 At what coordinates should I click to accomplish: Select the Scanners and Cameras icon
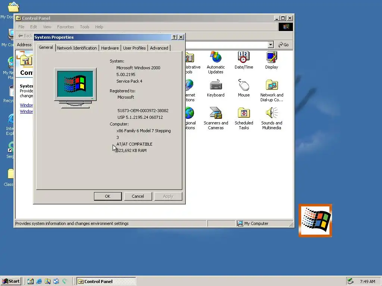point(216,118)
